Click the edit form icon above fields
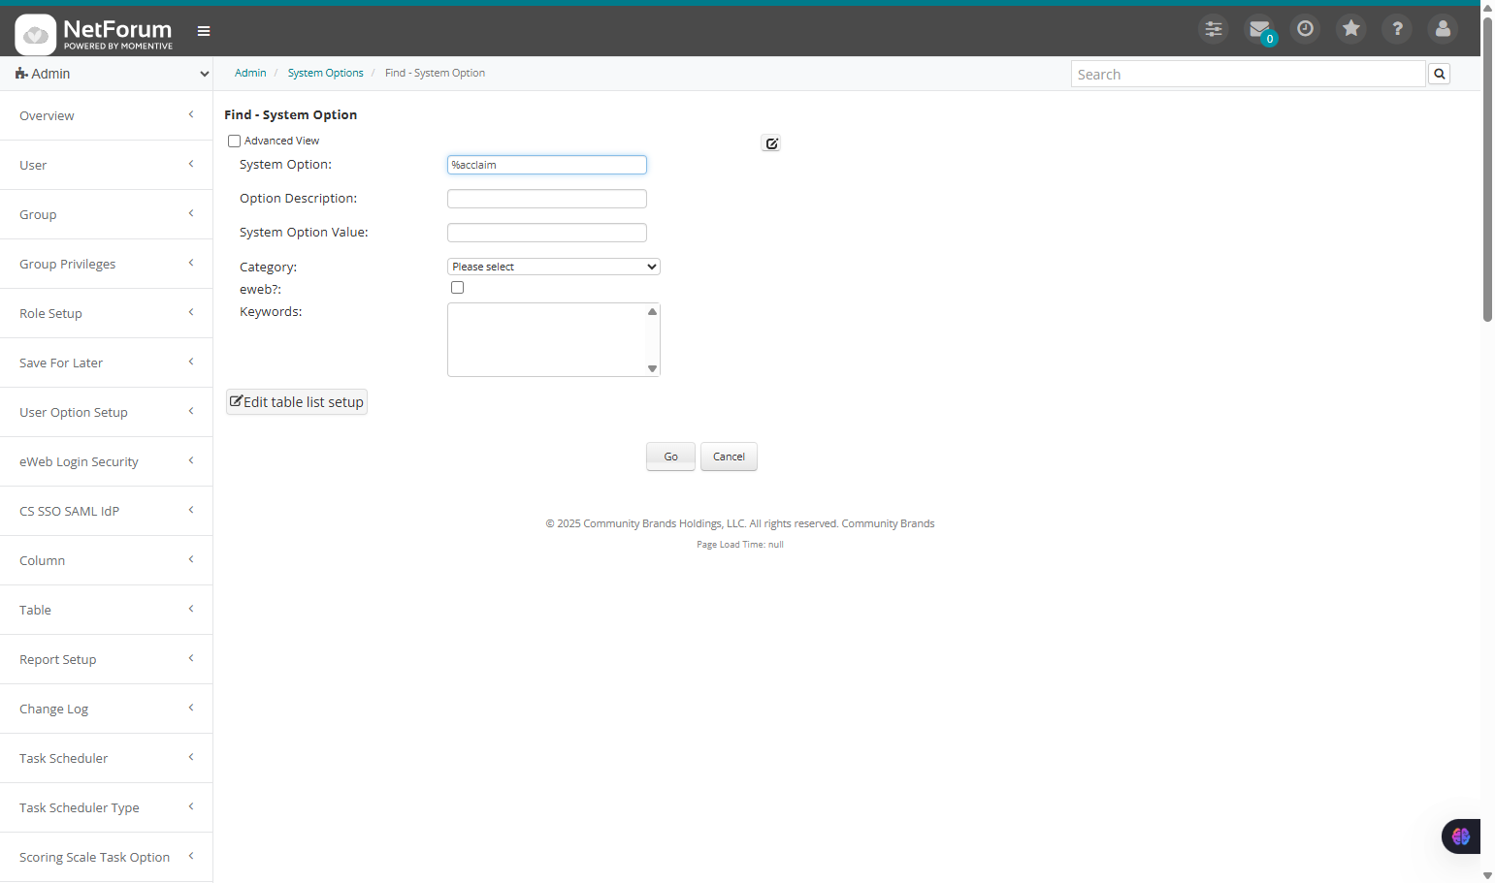 tap(771, 143)
